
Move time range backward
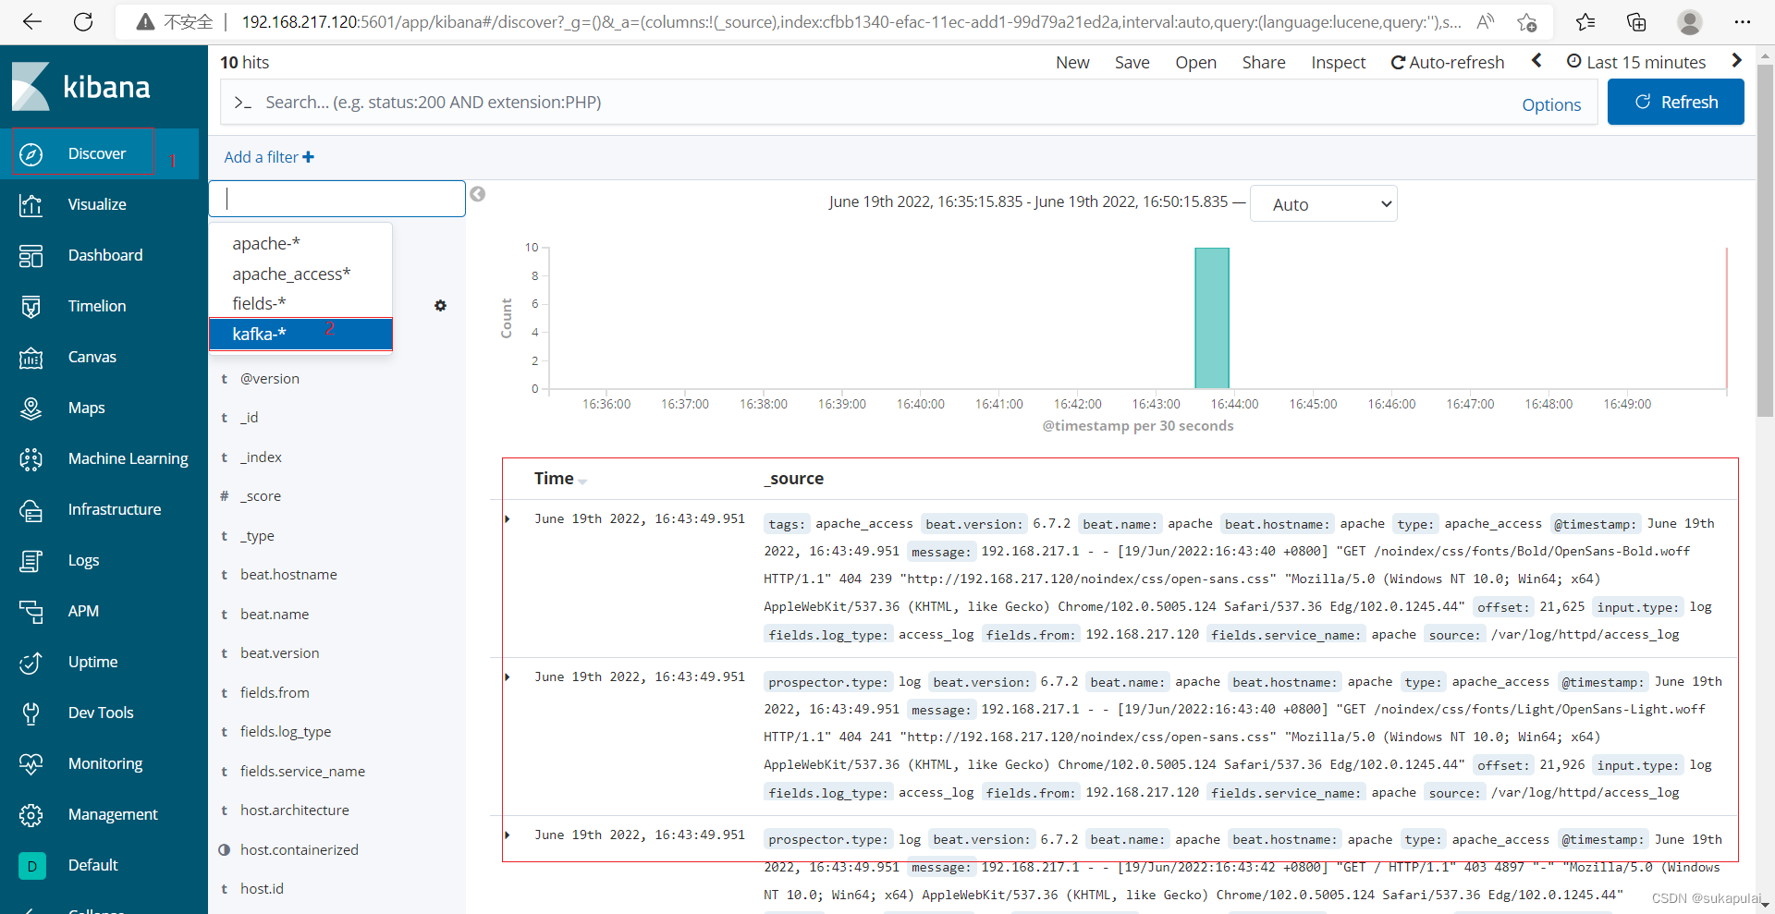(x=1536, y=61)
